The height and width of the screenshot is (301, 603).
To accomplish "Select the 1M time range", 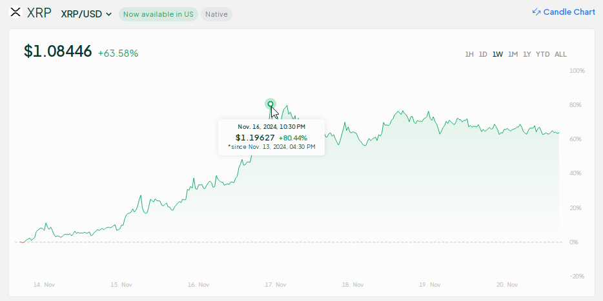I will click(x=513, y=54).
